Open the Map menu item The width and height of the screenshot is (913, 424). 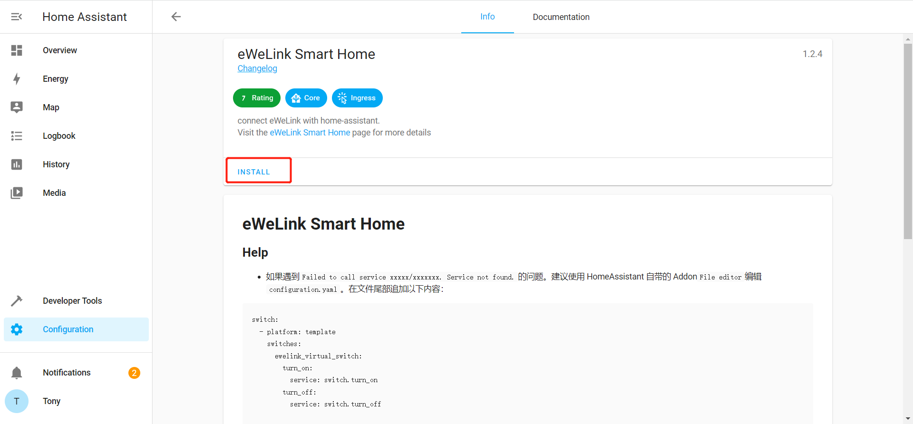(76, 107)
